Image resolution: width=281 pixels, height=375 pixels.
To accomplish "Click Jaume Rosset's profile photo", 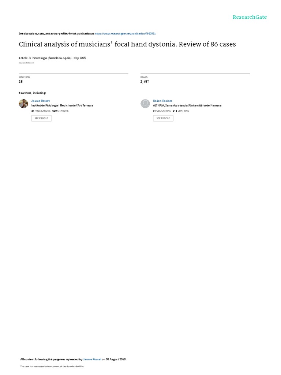I will tap(23, 104).
